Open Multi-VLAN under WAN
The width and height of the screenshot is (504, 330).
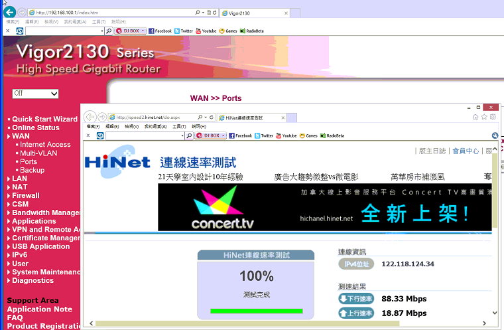tap(38, 153)
